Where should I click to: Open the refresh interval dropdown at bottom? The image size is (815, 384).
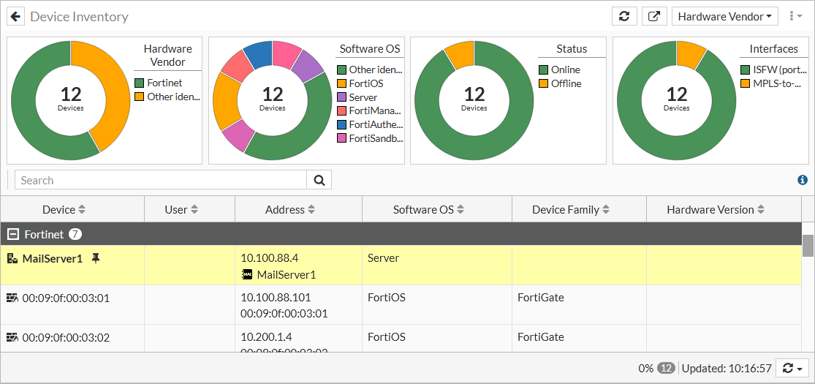[x=793, y=369]
